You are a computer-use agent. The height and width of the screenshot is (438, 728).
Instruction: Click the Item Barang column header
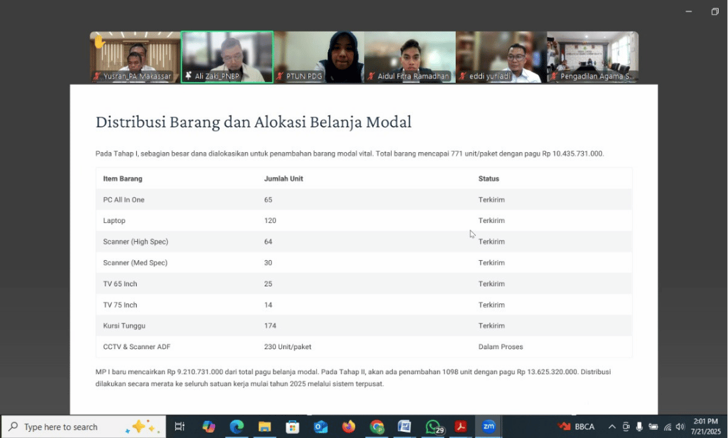pyautogui.click(x=123, y=179)
